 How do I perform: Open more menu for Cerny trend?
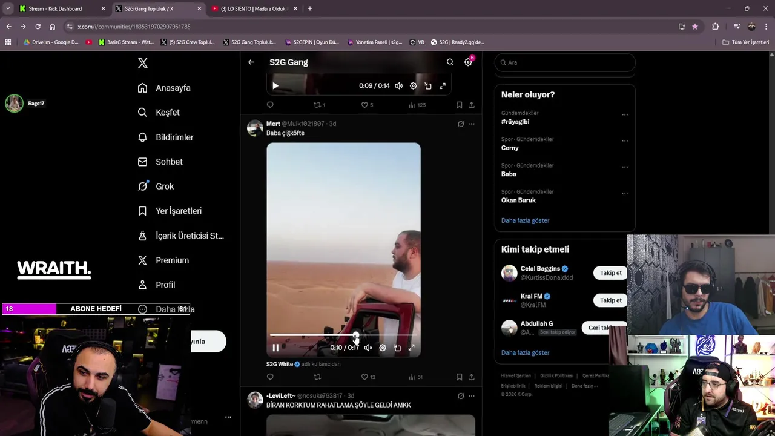(x=625, y=140)
